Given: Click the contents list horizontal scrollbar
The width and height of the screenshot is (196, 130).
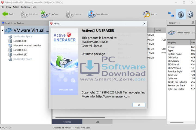Looking at the screenshot, I should 80,118.
